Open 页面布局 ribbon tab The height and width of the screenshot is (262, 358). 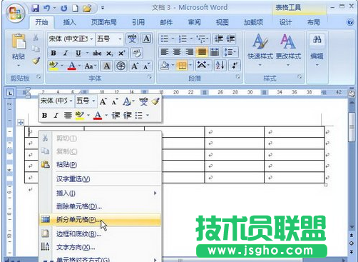(x=104, y=22)
